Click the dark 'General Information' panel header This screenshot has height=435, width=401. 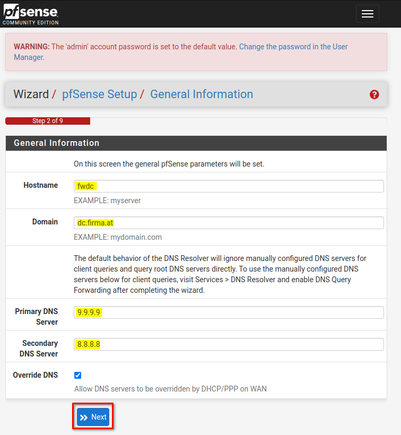click(x=196, y=143)
